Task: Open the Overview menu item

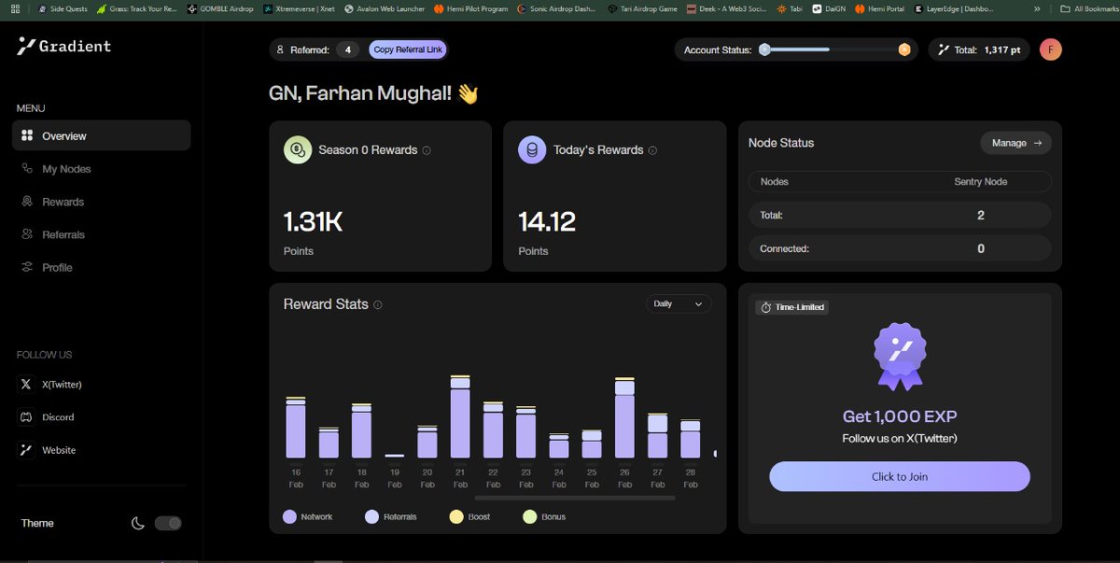Action: click(x=101, y=135)
